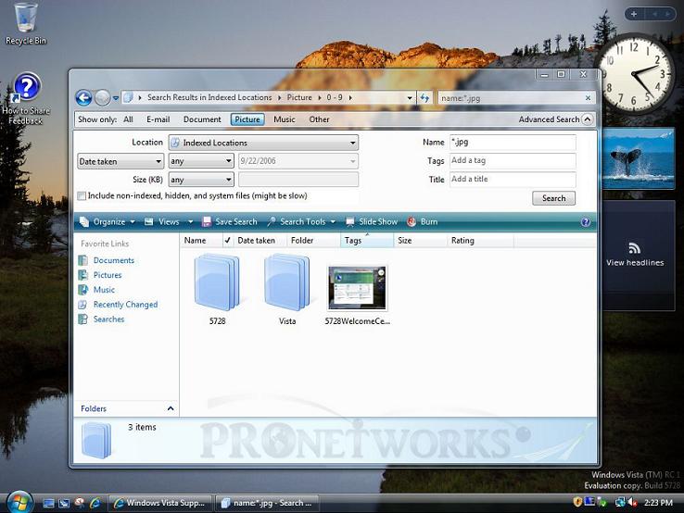Open Recently Changed in Favorite Links
The width and height of the screenshot is (684, 513).
[125, 305]
